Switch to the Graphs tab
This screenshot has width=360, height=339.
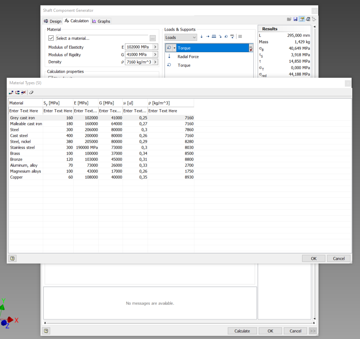(101, 21)
